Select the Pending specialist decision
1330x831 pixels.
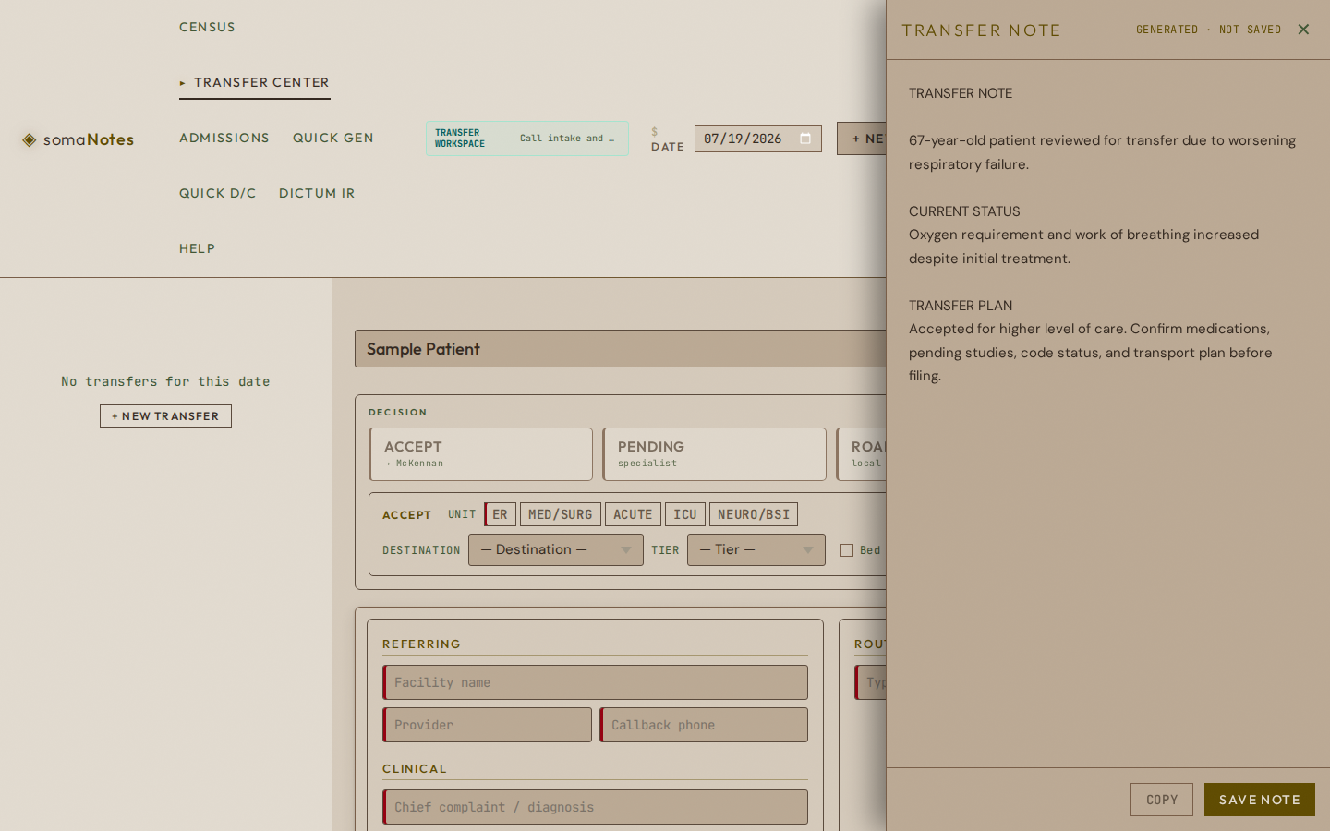715,454
